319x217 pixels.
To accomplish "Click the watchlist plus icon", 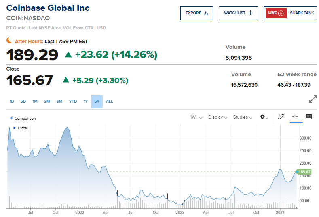I will 251,13.
